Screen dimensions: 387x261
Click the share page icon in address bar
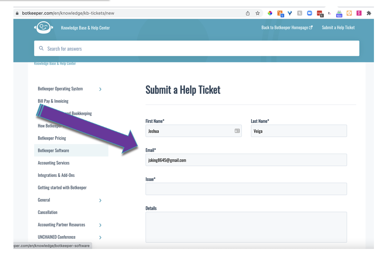tap(248, 13)
